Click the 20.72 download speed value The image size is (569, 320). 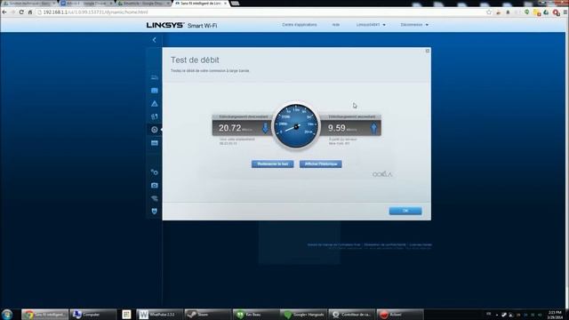229,128
